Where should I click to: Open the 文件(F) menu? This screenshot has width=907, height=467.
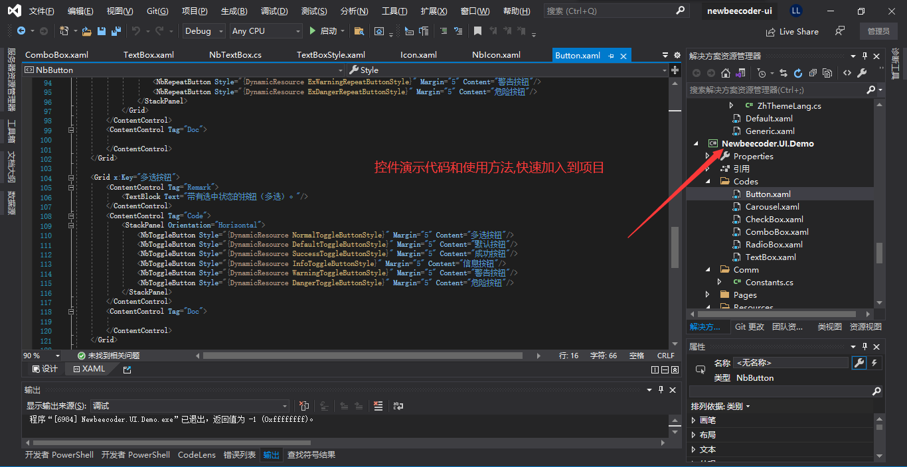click(x=41, y=11)
